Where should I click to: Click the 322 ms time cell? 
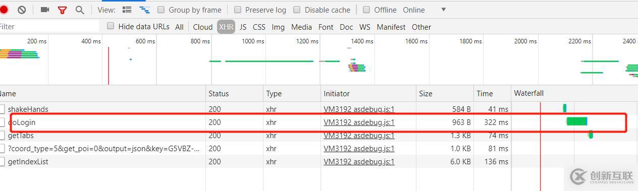[x=496, y=122]
